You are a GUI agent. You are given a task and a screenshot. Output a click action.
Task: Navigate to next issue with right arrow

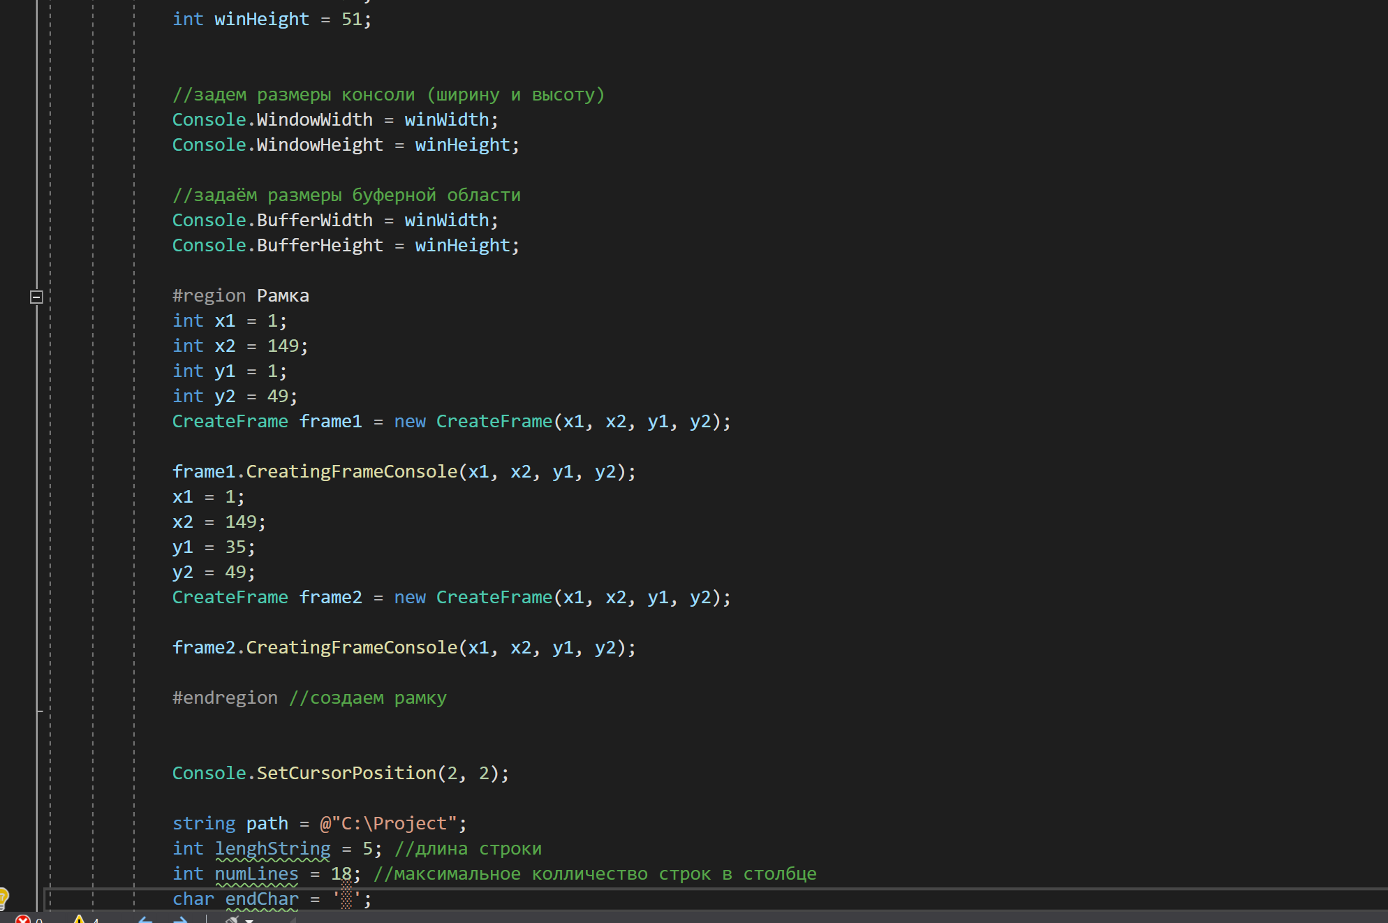180,920
